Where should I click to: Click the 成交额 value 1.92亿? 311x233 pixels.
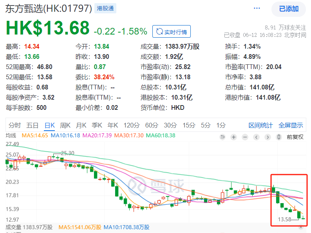click(x=174, y=57)
